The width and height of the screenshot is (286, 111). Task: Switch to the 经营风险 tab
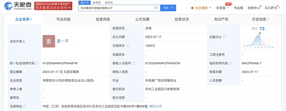103,19
